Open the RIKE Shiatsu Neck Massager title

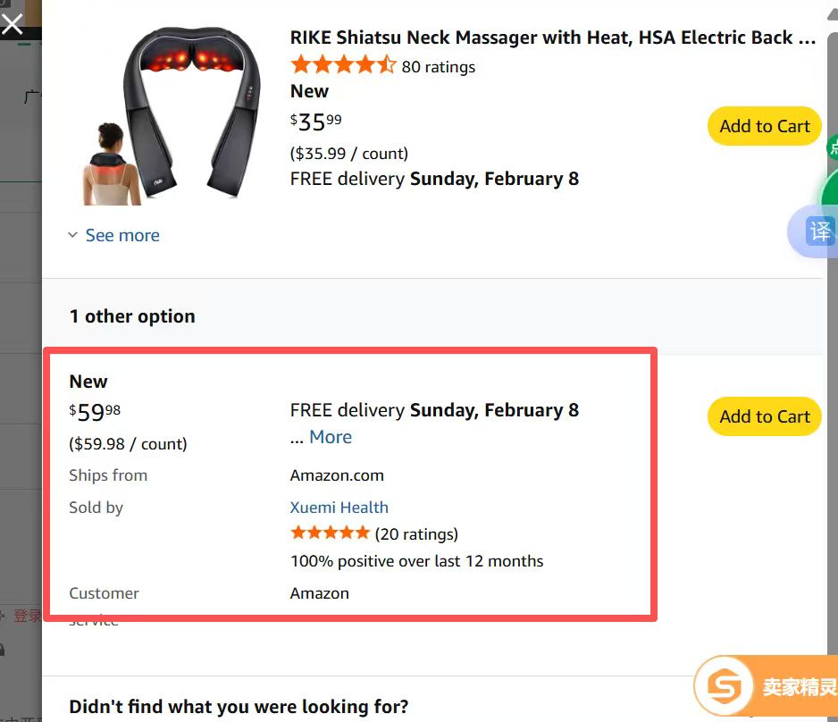[x=552, y=38]
